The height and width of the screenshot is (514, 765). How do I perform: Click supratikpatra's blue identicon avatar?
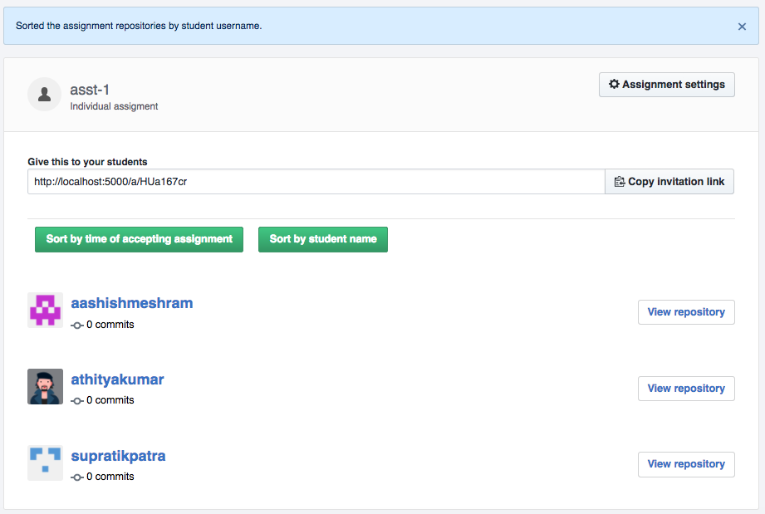pyautogui.click(x=46, y=463)
